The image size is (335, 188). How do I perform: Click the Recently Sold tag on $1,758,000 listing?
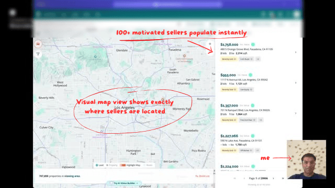tap(229, 59)
